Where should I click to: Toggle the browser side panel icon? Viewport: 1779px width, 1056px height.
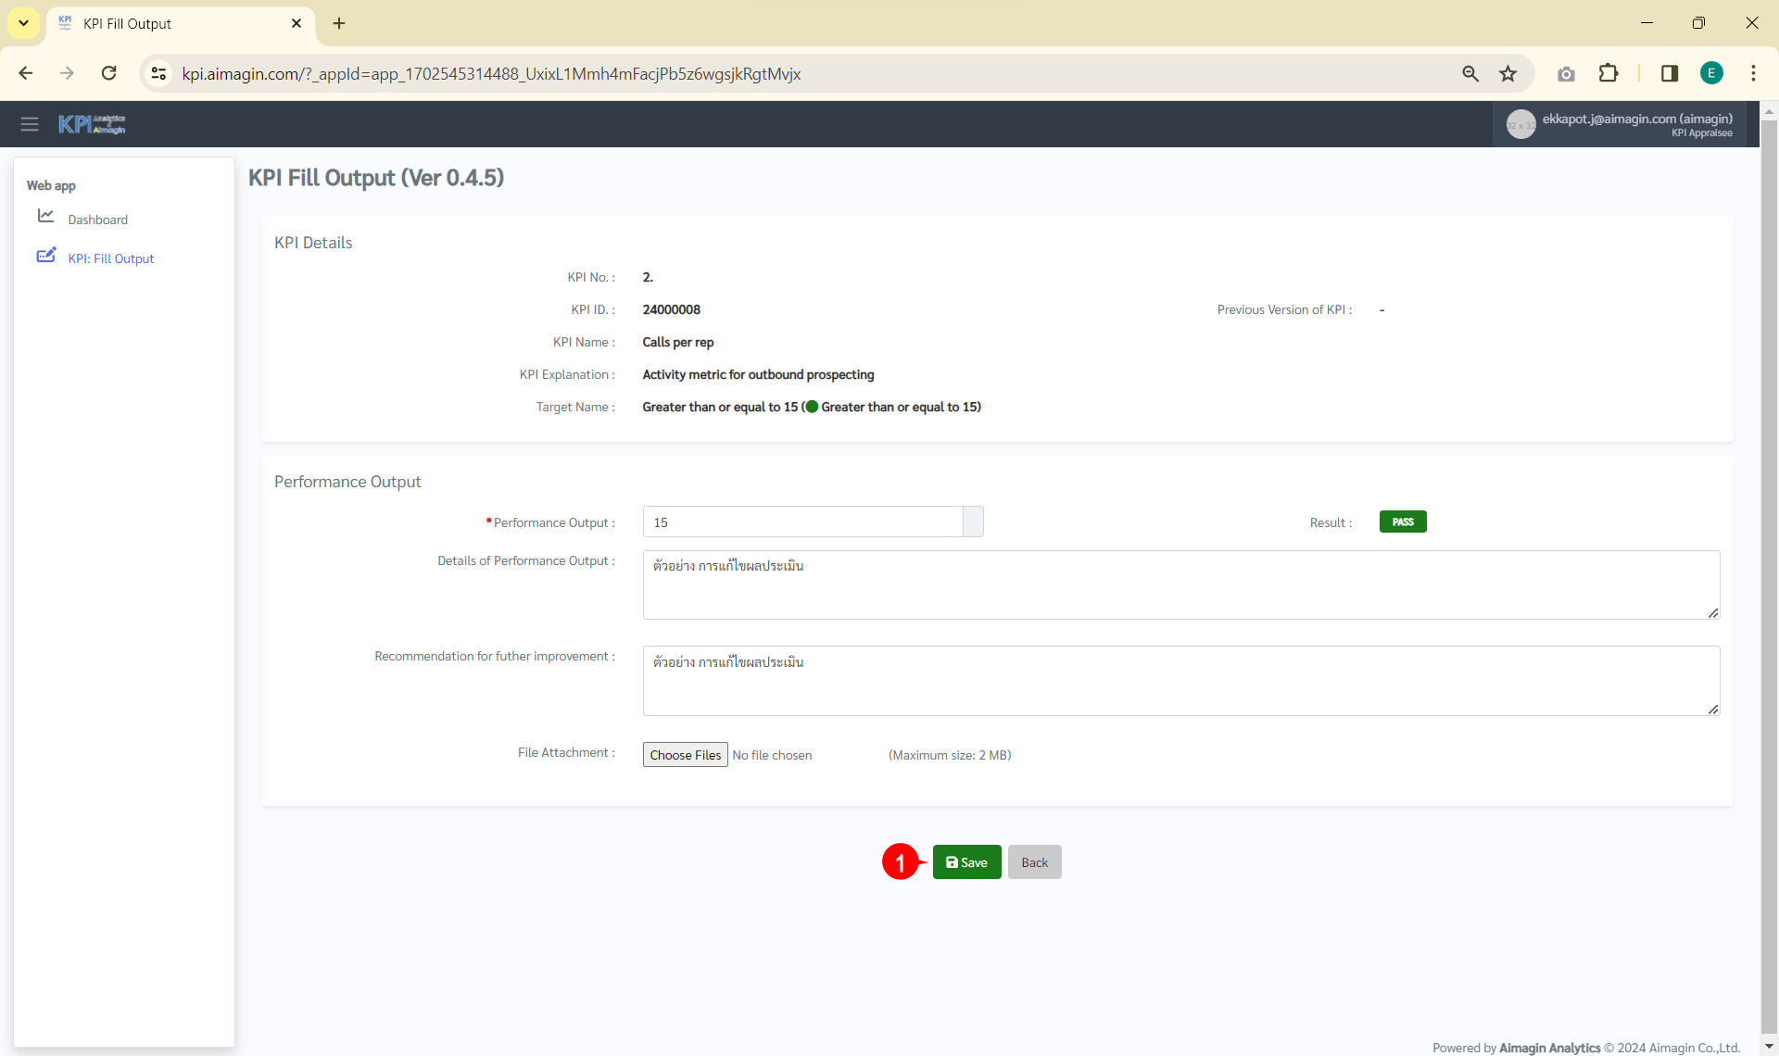[1670, 74]
